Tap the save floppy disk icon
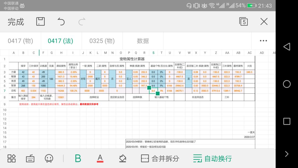The height and width of the screenshot is (168, 298). click(41, 22)
